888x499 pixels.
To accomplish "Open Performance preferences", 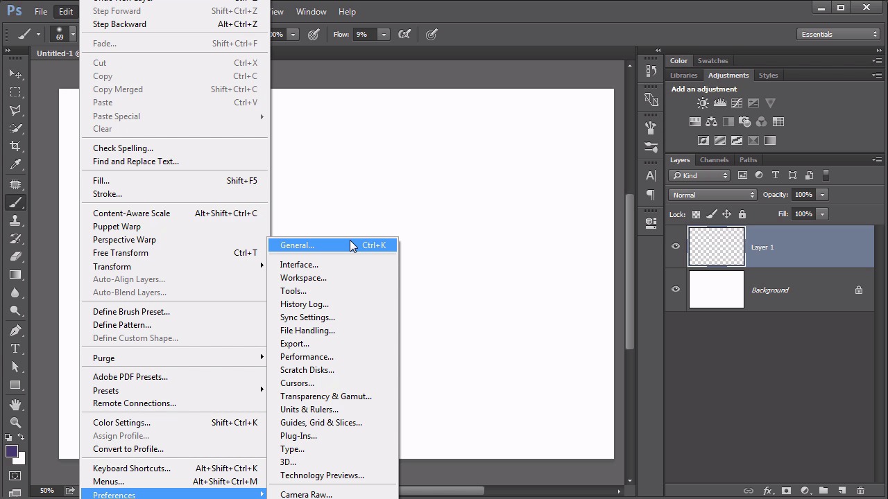I will (x=307, y=357).
